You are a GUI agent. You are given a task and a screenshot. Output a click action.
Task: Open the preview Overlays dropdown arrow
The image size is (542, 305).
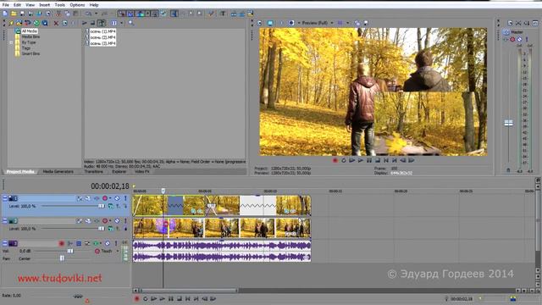pos(348,23)
